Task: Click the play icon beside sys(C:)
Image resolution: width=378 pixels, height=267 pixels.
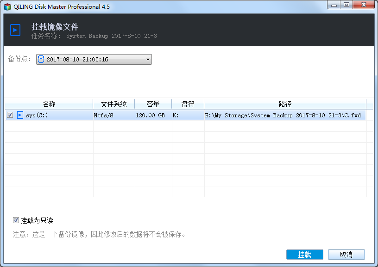Action: tap(20, 115)
